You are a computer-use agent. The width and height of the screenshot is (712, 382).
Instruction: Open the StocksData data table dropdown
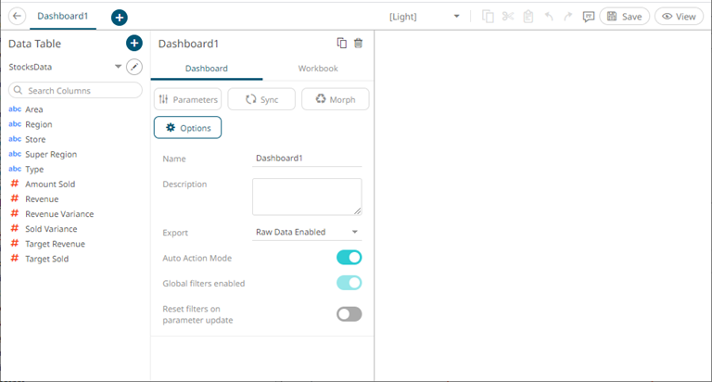click(118, 67)
